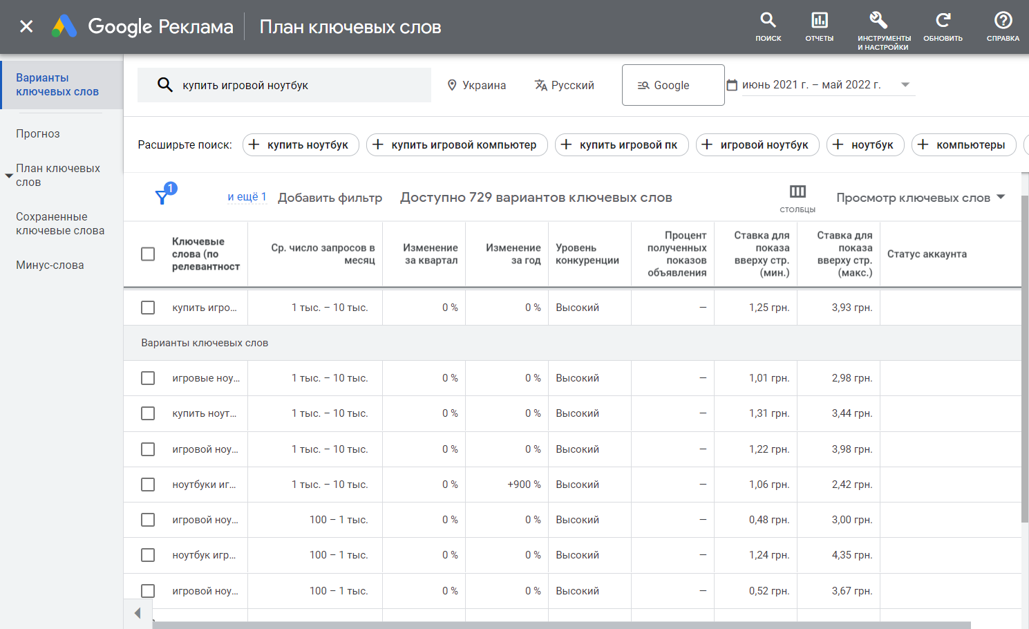The height and width of the screenshot is (629, 1029).
Task: Add 'купить игровой пк' to search
Action: click(621, 144)
